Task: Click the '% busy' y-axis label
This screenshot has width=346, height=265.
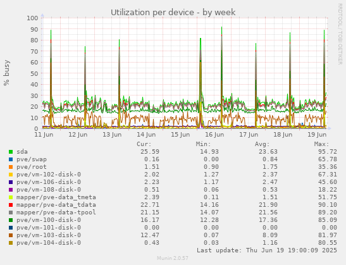Action: pyautogui.click(x=6, y=73)
